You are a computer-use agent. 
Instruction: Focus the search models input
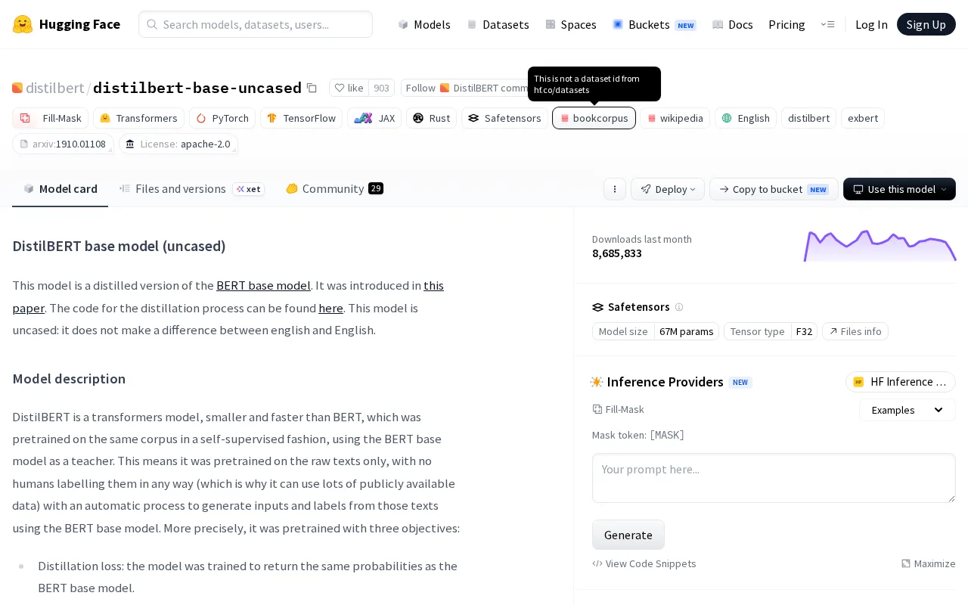tap(256, 24)
